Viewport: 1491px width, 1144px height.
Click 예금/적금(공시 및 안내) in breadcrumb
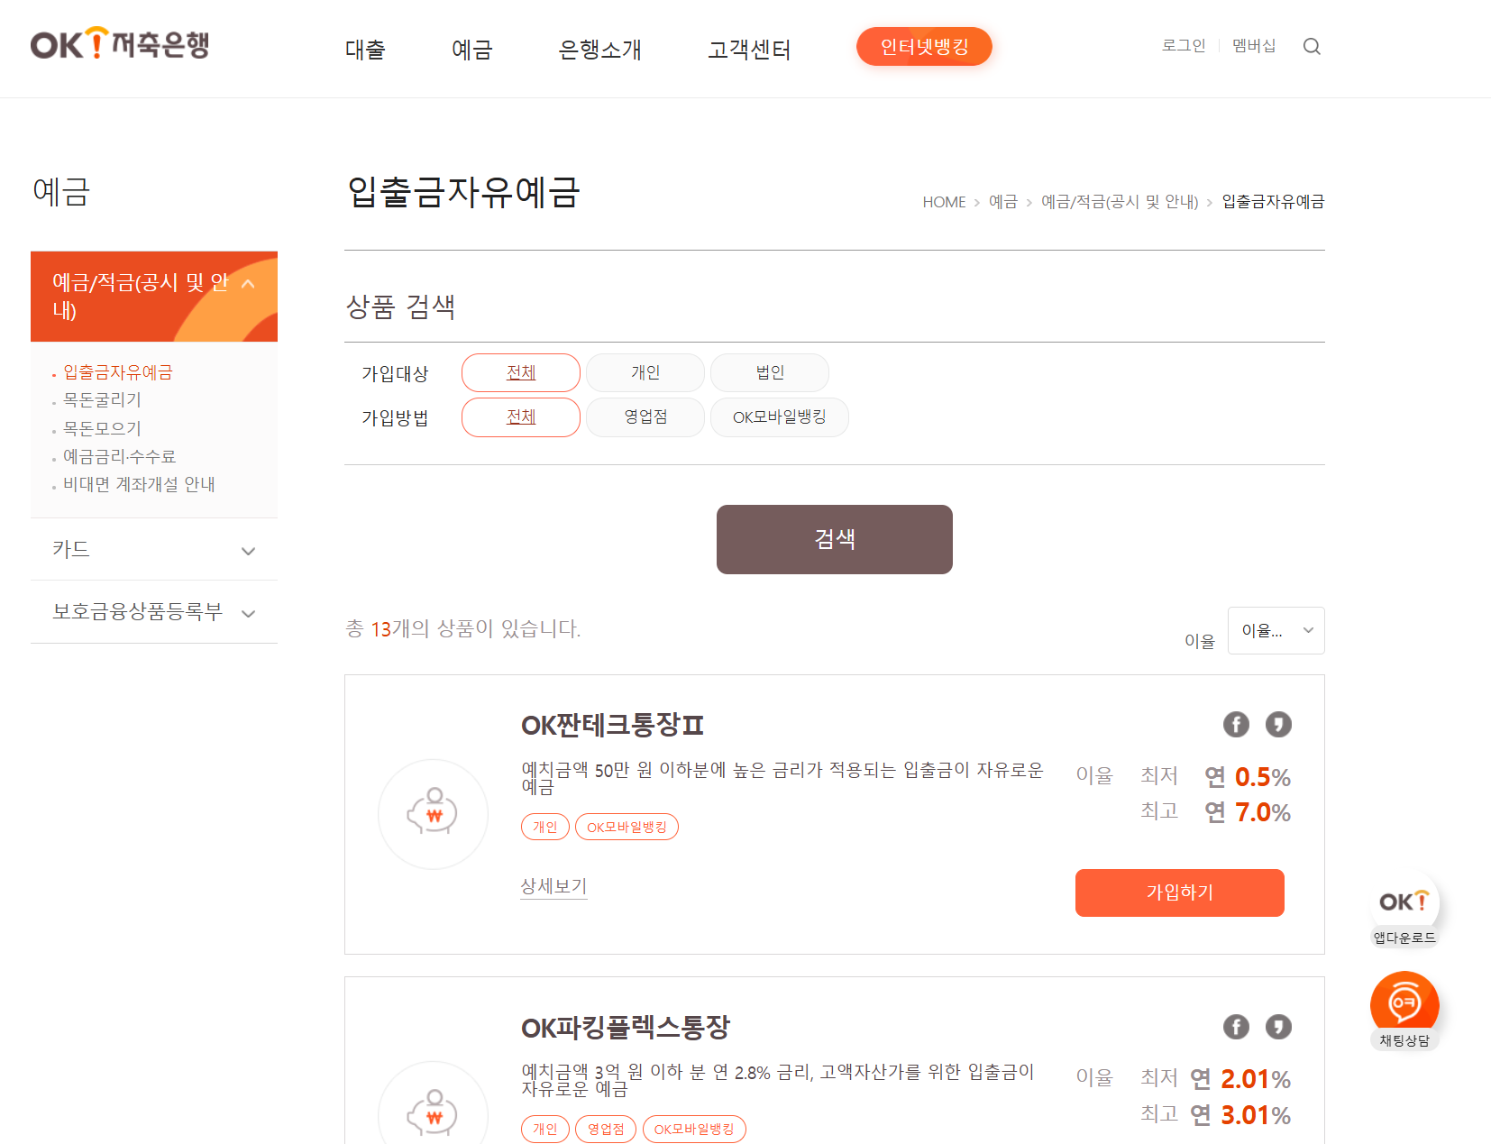click(1120, 202)
